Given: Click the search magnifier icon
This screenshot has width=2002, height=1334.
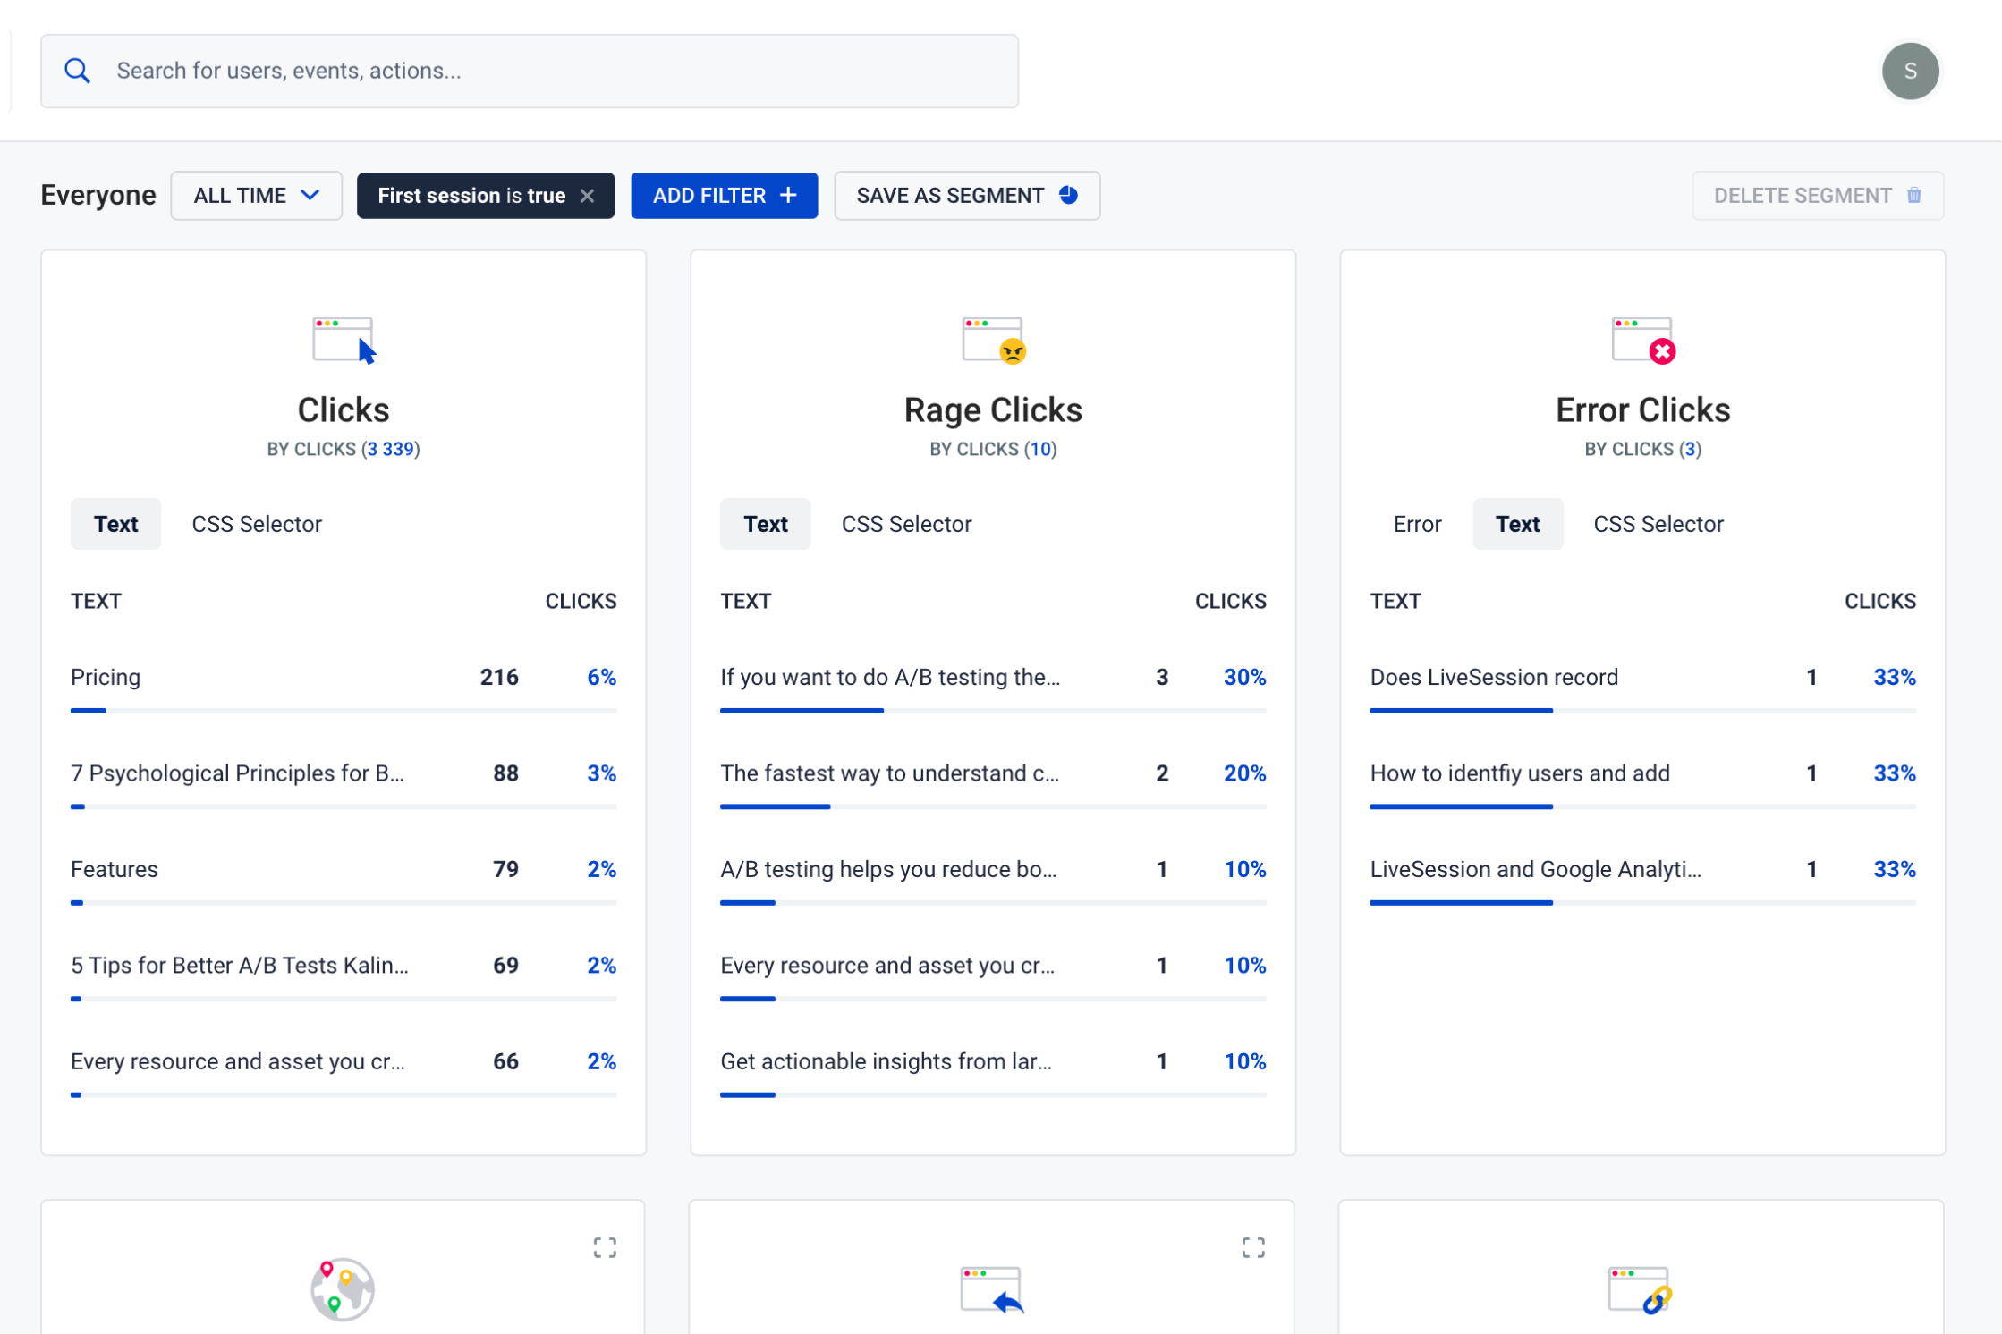Looking at the screenshot, I should coord(78,71).
